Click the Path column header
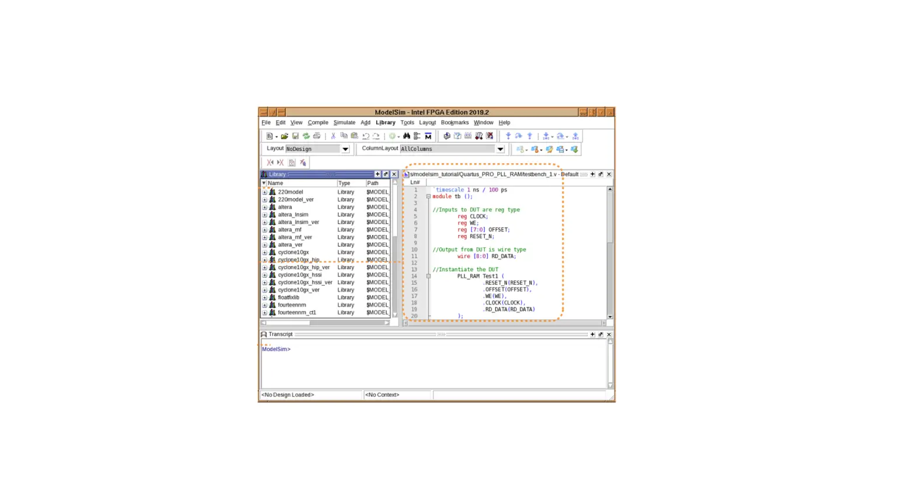 tap(377, 183)
